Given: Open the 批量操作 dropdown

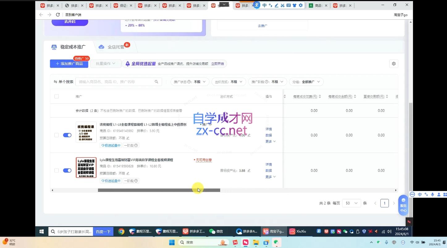Looking at the screenshot, I should [106, 64].
